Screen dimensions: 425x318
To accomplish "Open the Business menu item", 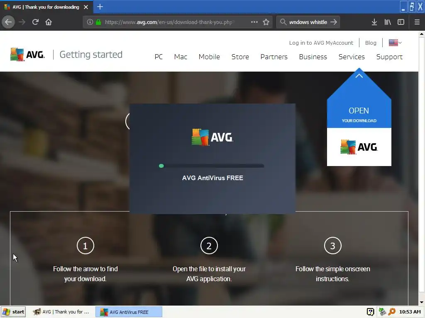I will [313, 57].
